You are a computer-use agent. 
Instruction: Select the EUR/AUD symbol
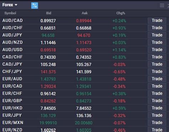pos(12,79)
